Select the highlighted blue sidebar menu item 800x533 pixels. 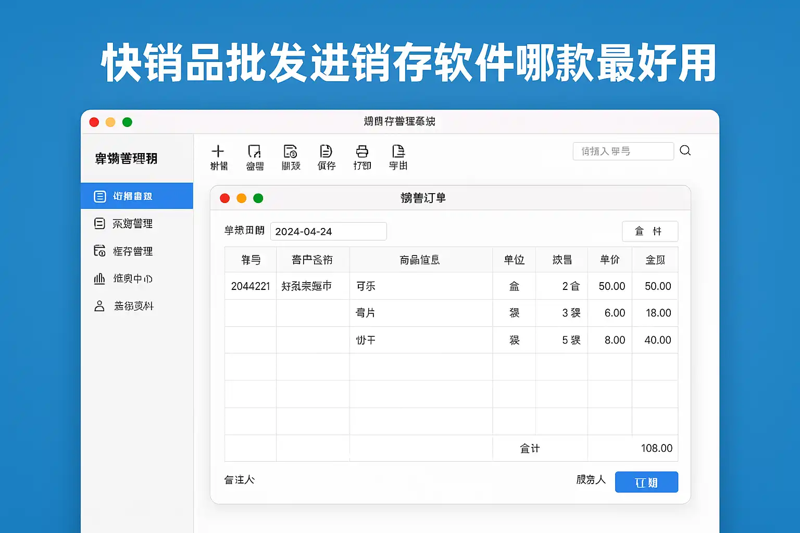[x=136, y=196]
